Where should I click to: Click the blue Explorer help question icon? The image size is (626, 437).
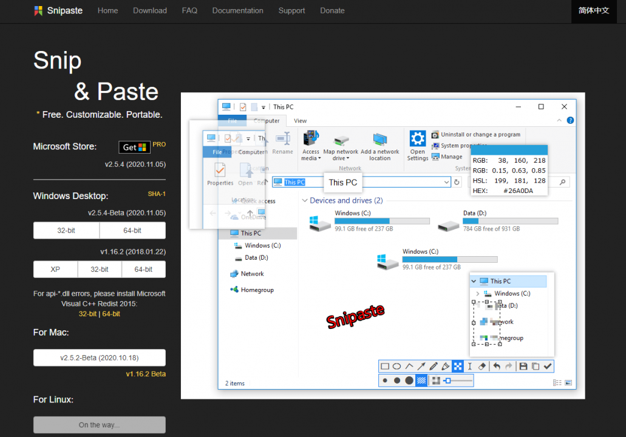coord(571,120)
